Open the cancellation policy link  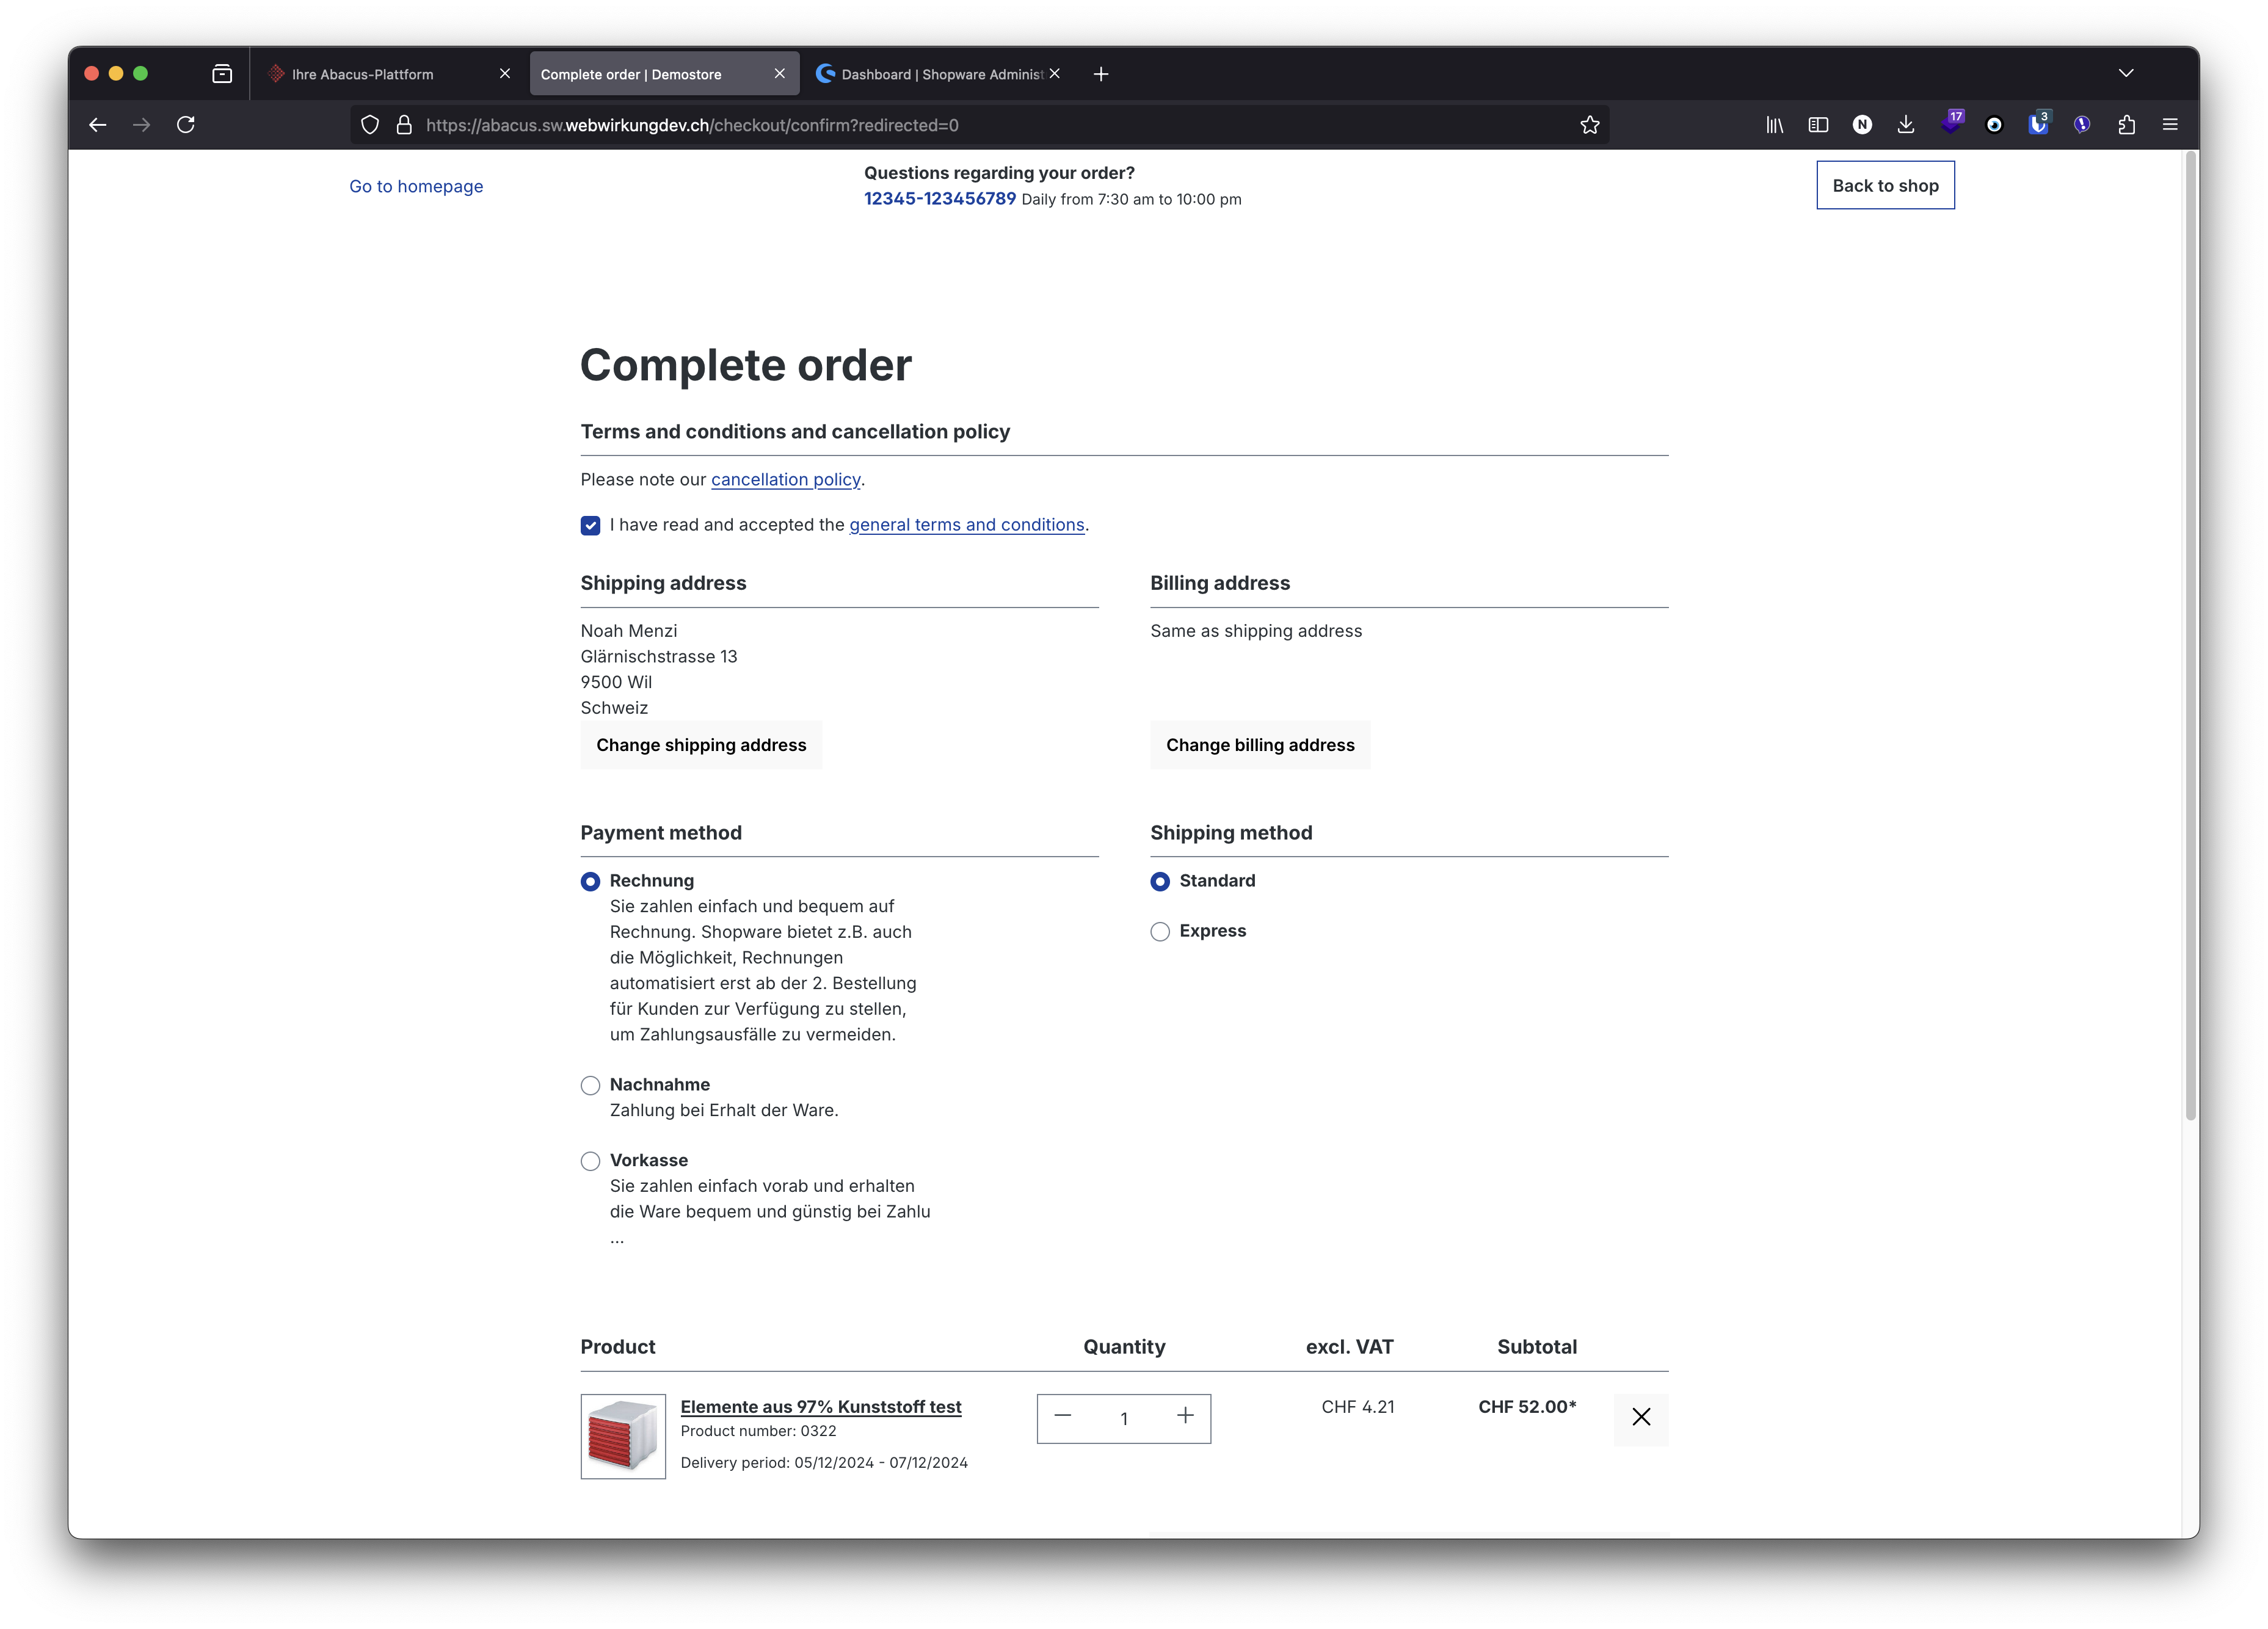[x=785, y=480]
